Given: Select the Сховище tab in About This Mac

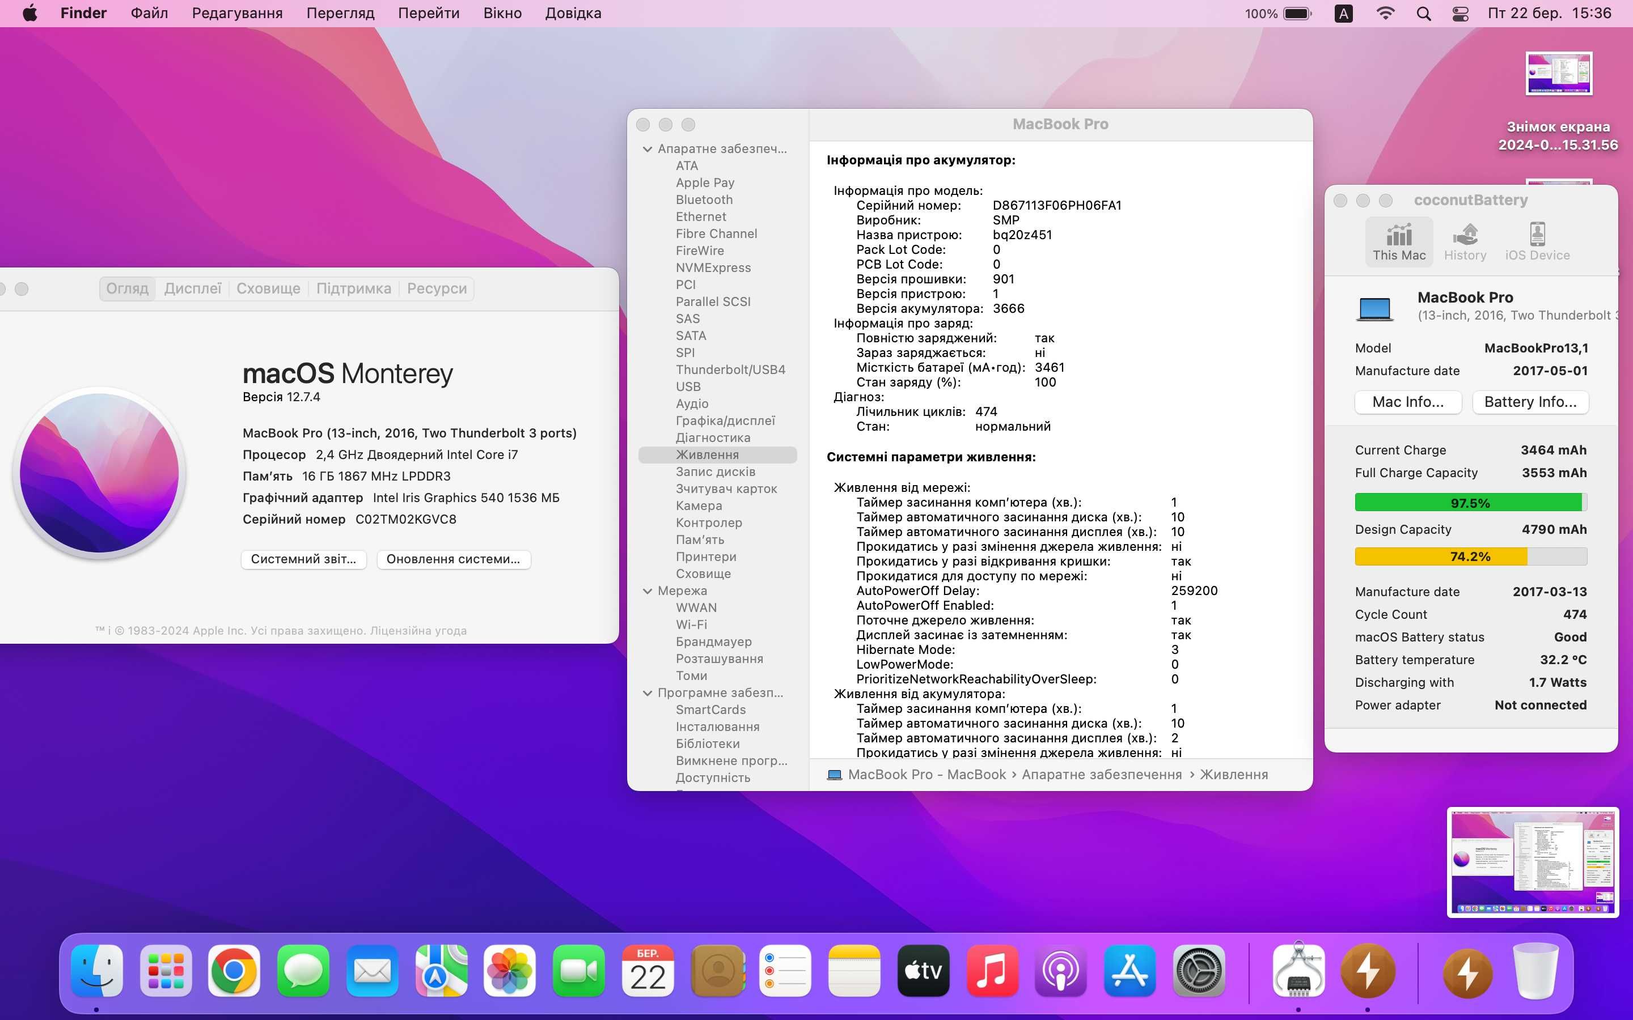Looking at the screenshot, I should tap(267, 288).
